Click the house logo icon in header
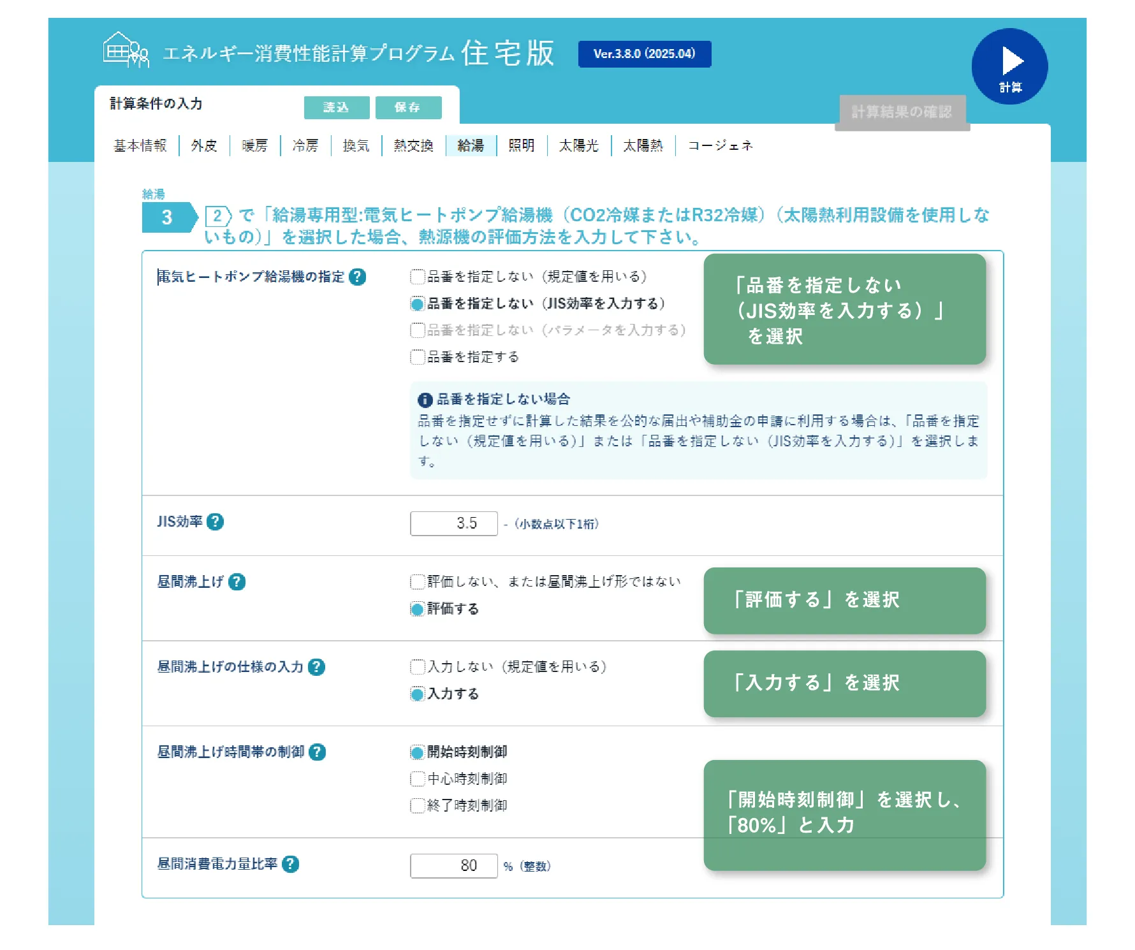 pyautogui.click(x=126, y=50)
